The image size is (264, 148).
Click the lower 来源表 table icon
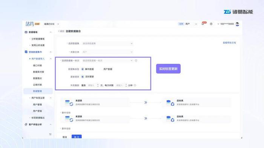pyautogui.click(x=69, y=119)
